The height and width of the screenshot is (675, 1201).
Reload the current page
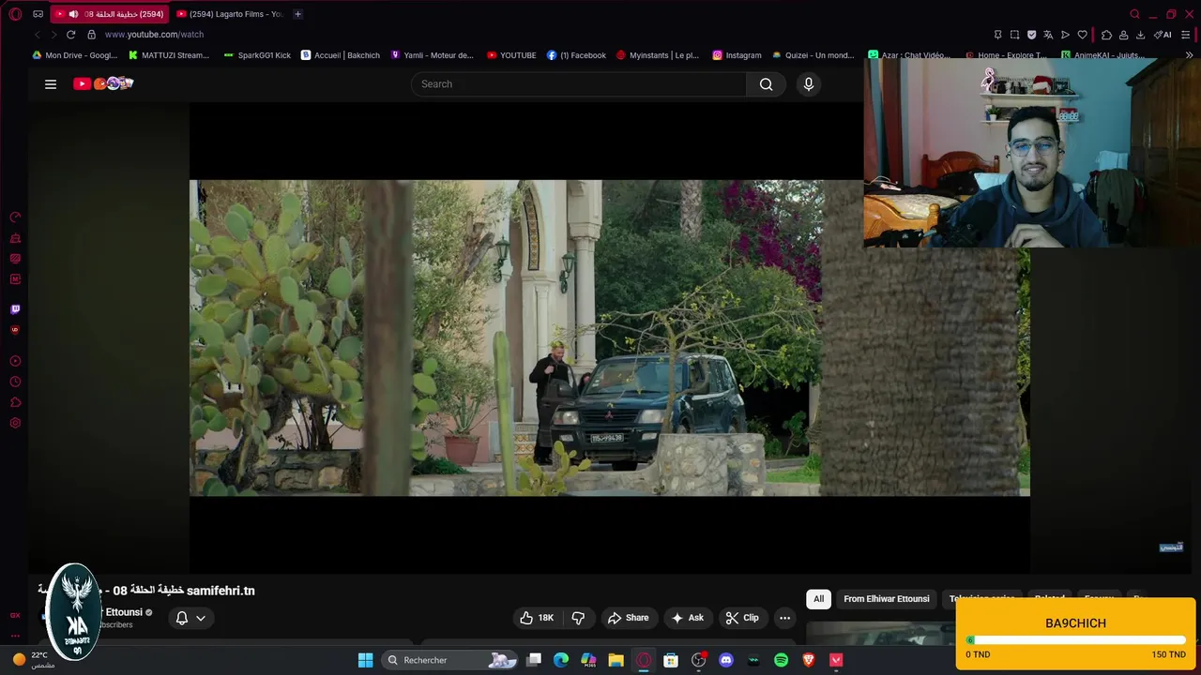(x=70, y=35)
